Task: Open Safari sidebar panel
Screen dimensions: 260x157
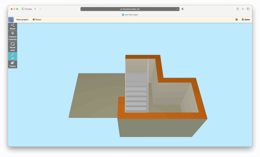Action: click(23, 9)
